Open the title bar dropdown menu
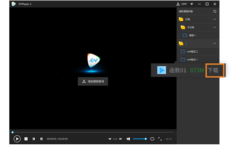Viewport: 235px width, 148px height. click(192, 4)
